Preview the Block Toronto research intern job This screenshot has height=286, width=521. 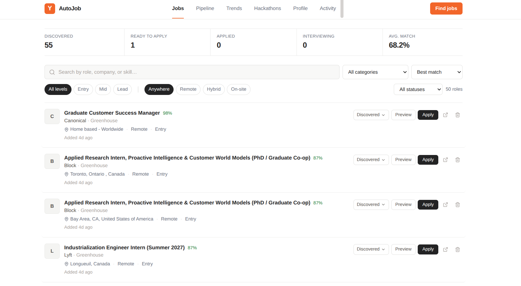[403, 160]
